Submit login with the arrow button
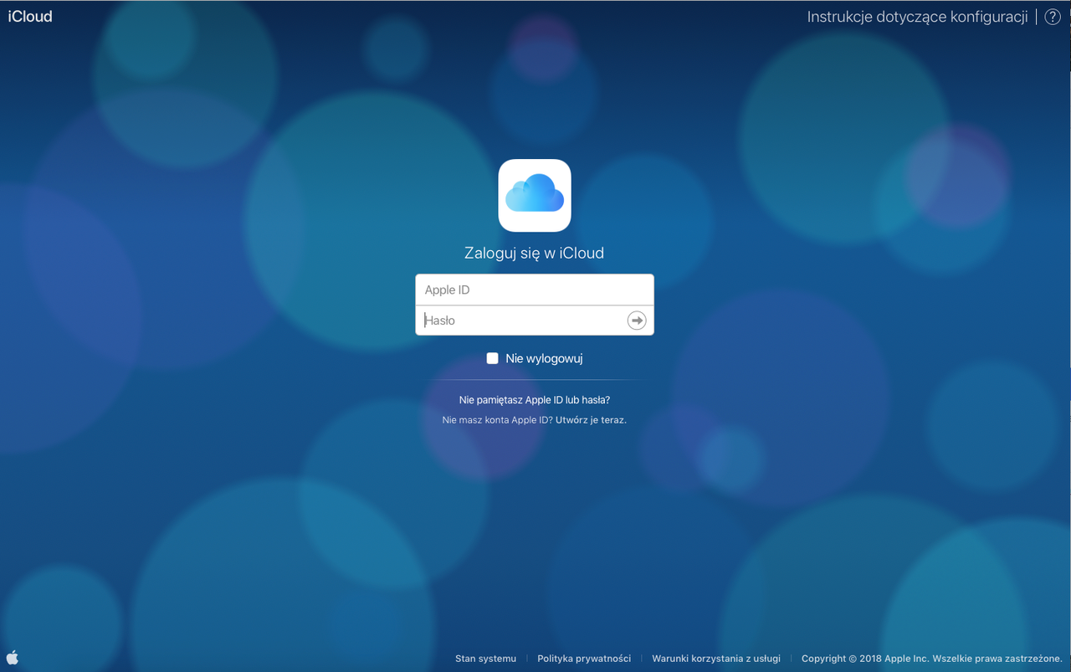This screenshot has width=1071, height=672. pos(637,321)
